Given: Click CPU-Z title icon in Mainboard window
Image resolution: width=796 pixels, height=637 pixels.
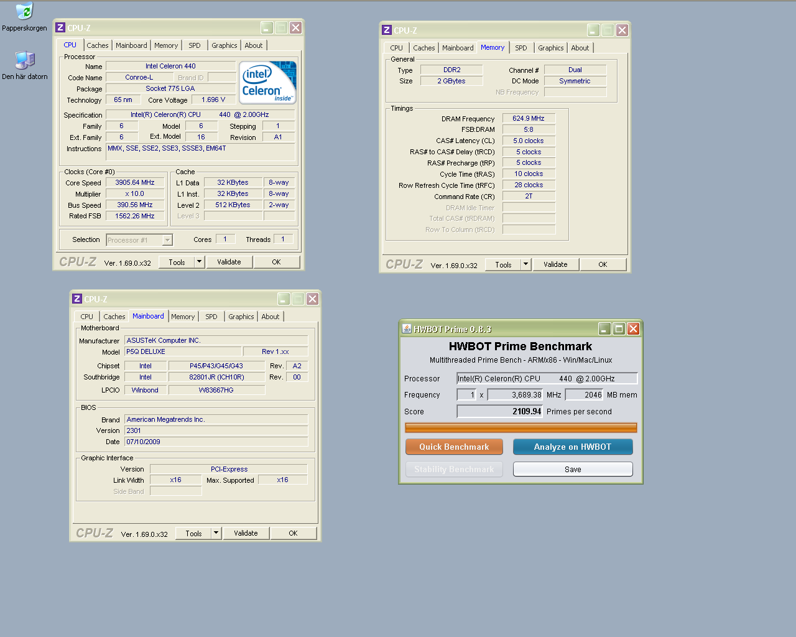Looking at the screenshot, I should coord(77,299).
